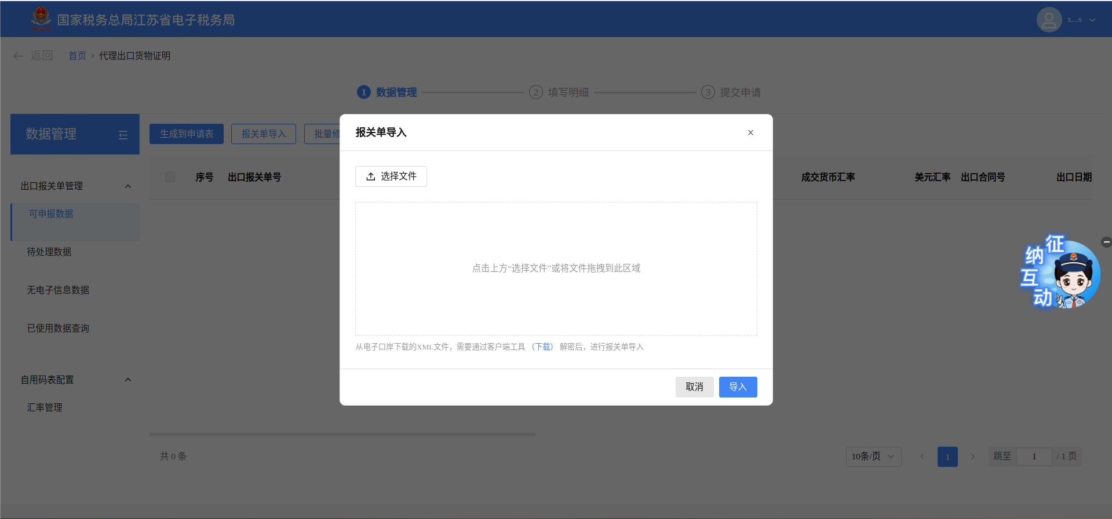This screenshot has height=519, width=1112.
Task: Open the 10条/页 page size dropdown
Action: point(873,457)
